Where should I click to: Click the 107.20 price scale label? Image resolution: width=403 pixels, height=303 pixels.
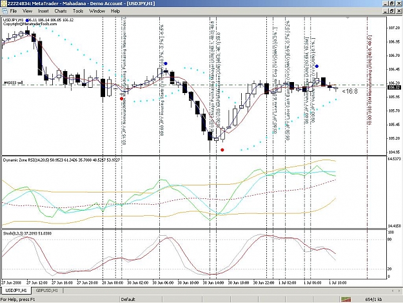click(x=395, y=28)
